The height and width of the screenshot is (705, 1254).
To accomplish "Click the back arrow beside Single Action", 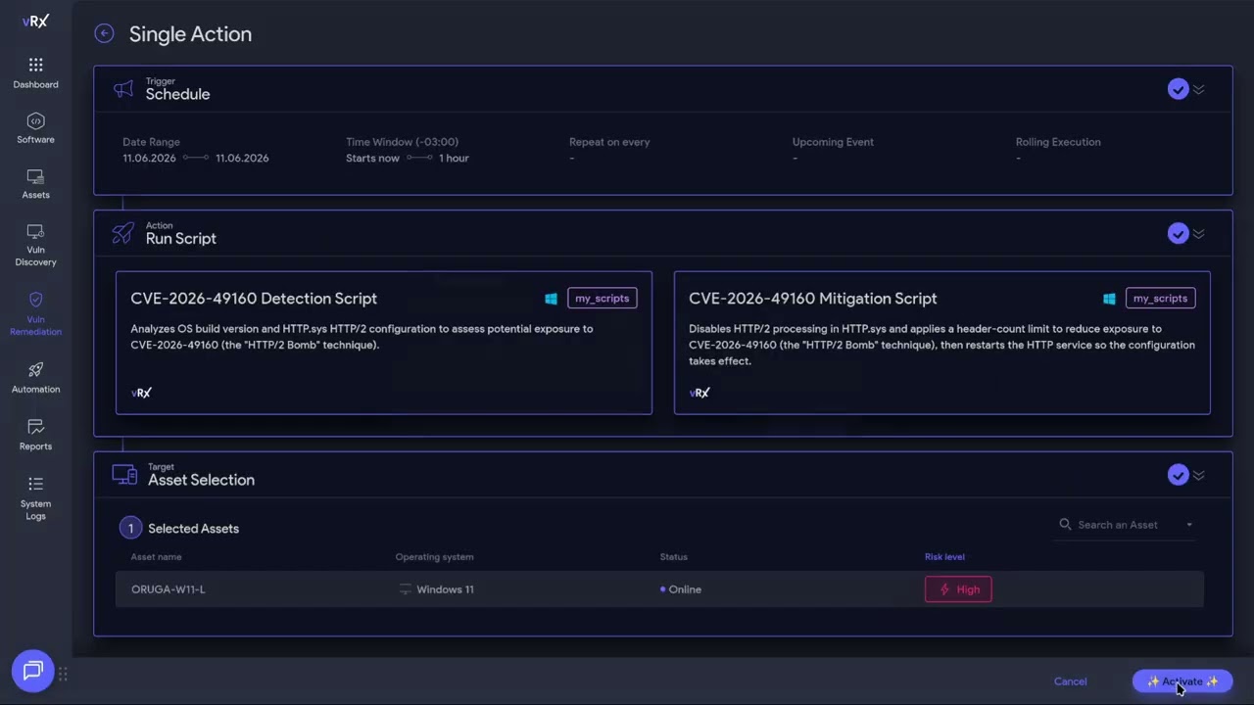I will 104,33.
